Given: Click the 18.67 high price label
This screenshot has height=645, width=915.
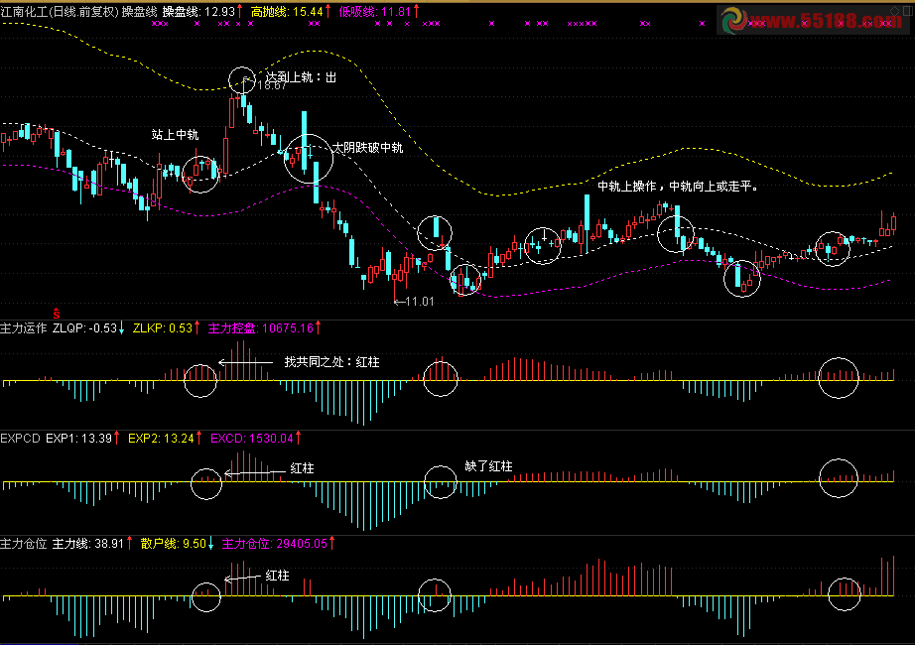Looking at the screenshot, I should (271, 85).
